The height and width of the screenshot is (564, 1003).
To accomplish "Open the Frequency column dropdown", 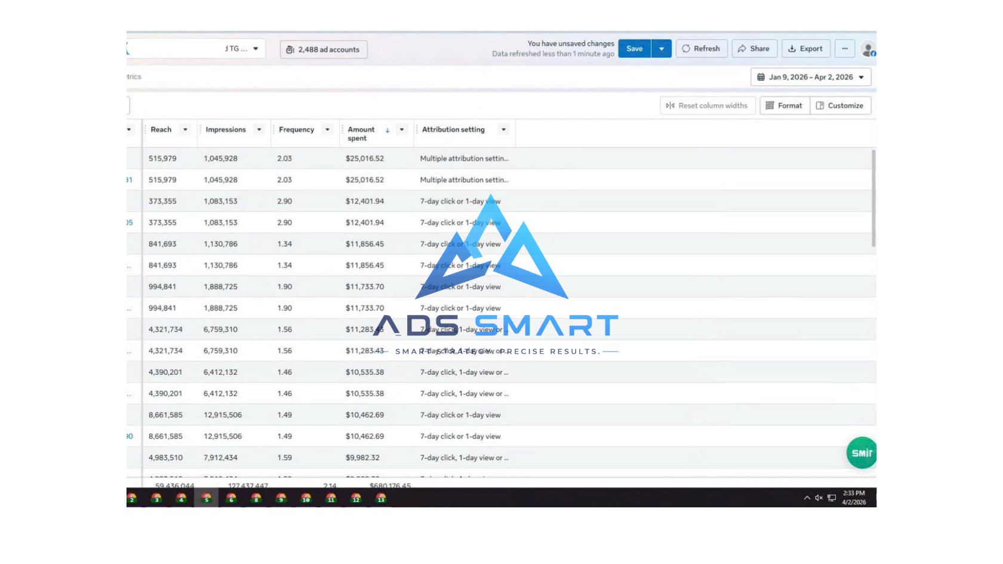I will coord(327,130).
